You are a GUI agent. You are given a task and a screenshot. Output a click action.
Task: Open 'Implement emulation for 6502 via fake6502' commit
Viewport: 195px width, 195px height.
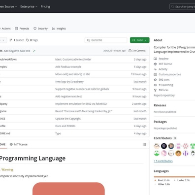(81, 104)
